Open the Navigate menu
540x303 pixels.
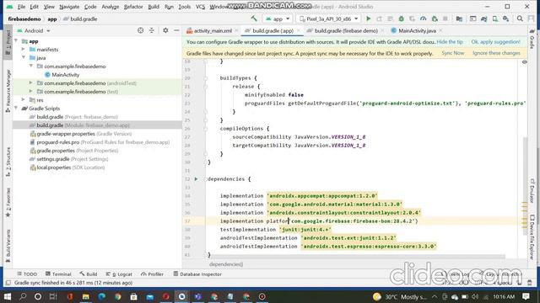69,7
